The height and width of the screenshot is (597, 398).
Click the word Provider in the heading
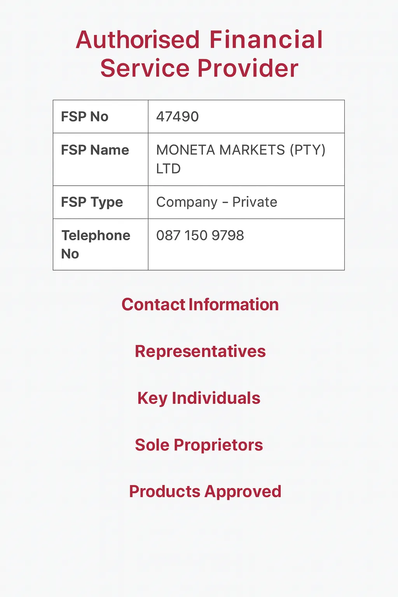[x=248, y=68]
